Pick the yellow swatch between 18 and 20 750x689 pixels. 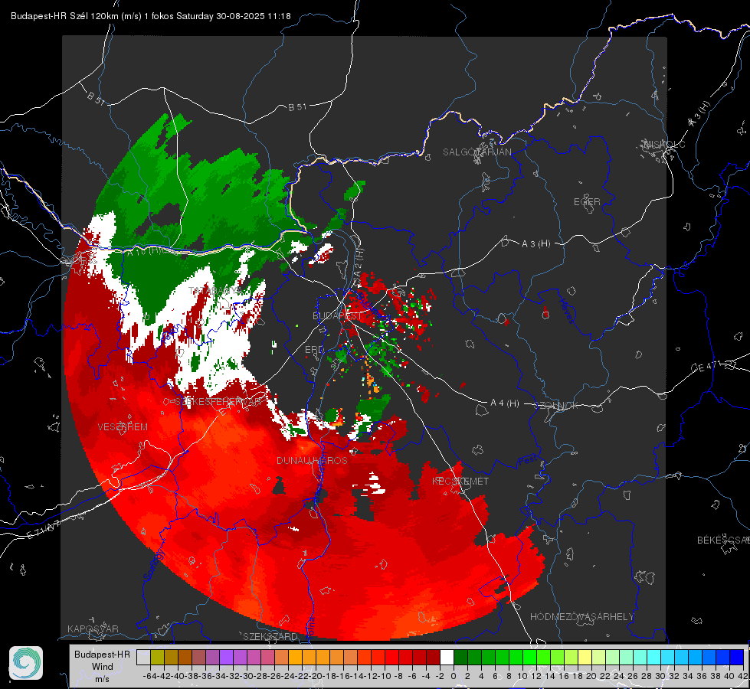tap(585, 657)
